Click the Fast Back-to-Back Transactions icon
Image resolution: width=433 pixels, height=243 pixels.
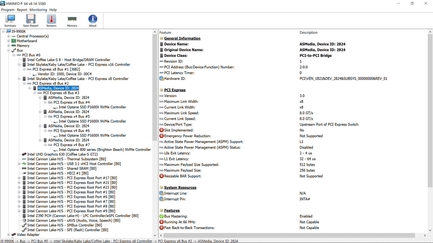tap(161, 228)
